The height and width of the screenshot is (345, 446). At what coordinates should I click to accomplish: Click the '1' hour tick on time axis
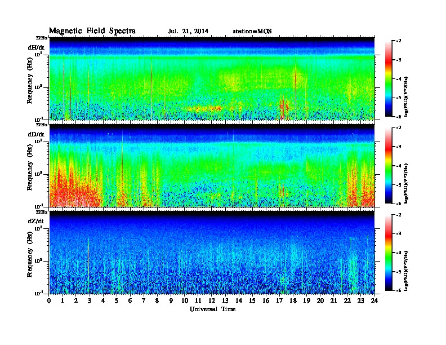coord(63,301)
